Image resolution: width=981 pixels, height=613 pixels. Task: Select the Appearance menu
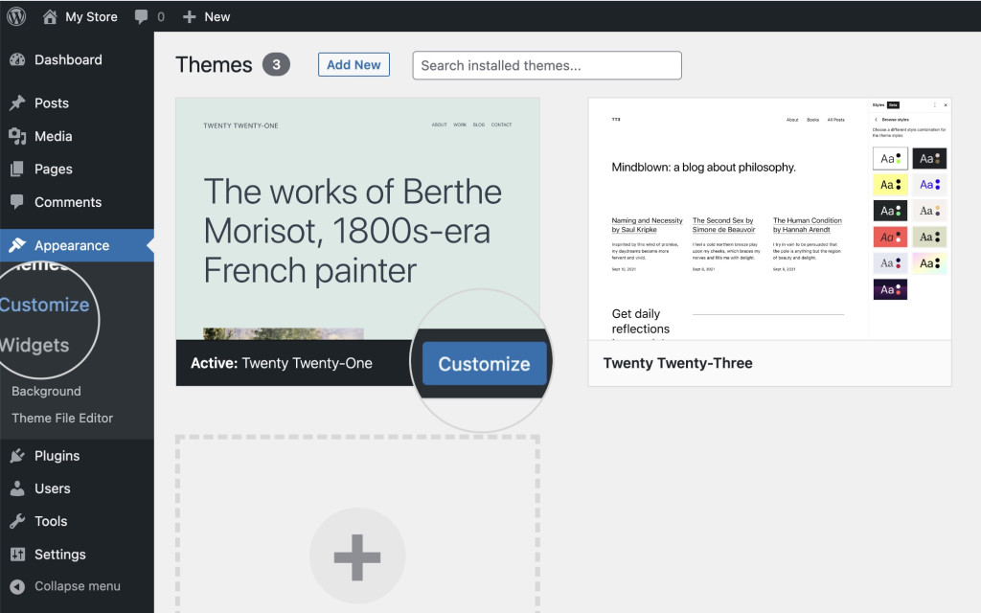(72, 246)
